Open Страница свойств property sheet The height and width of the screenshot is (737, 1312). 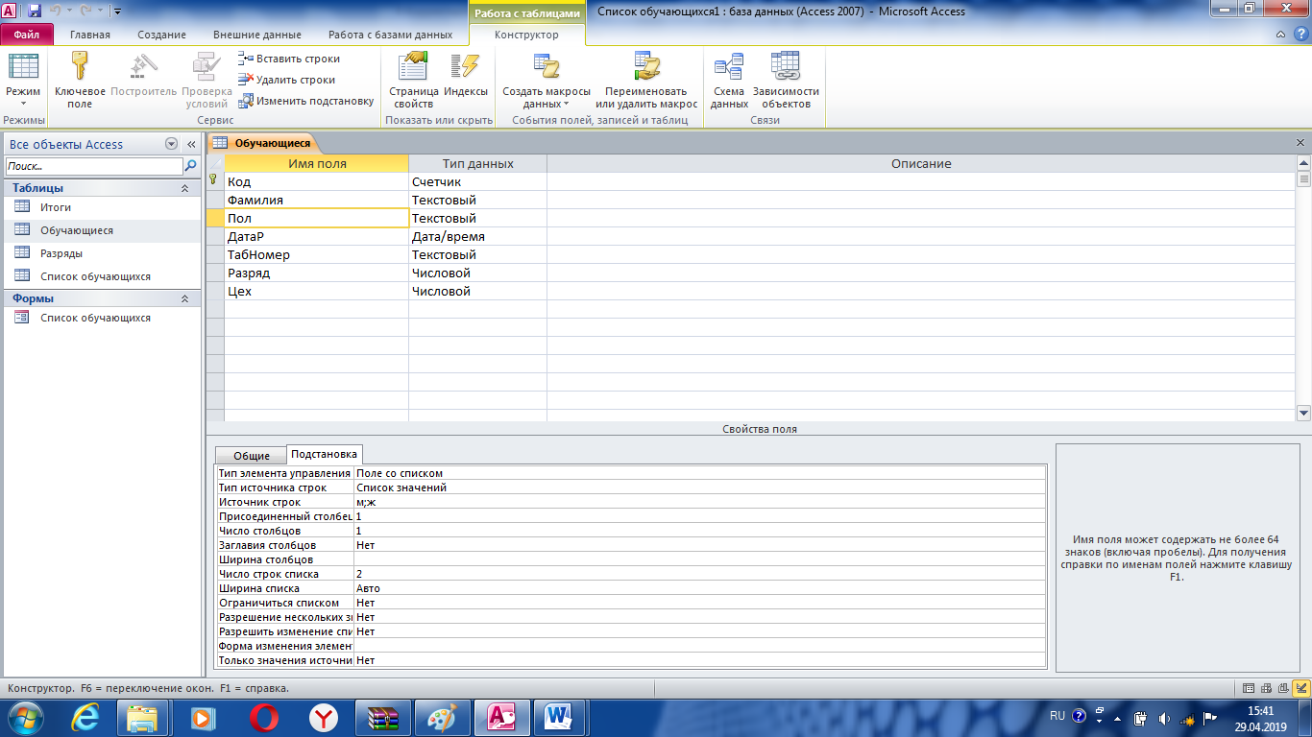(414, 66)
